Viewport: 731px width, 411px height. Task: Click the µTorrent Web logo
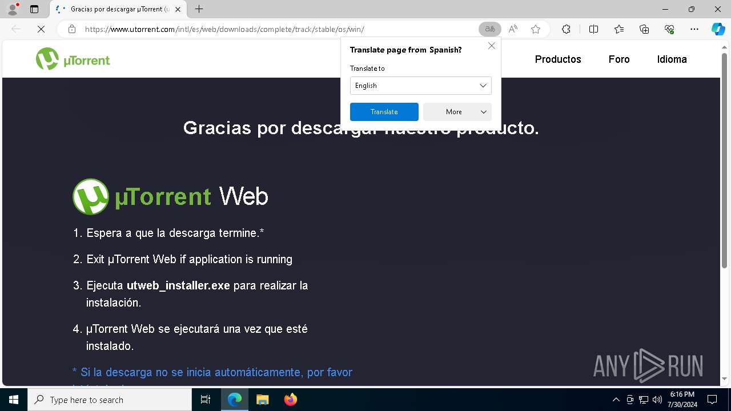(170, 196)
